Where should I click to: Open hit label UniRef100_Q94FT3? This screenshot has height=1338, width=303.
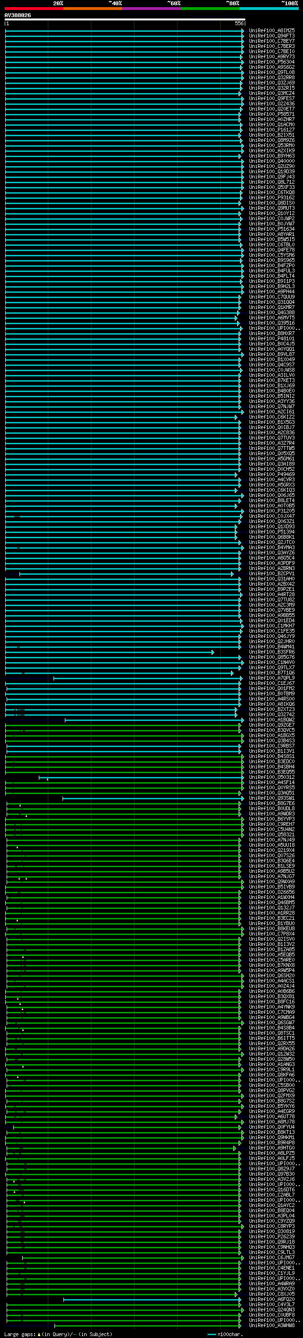coord(272,36)
